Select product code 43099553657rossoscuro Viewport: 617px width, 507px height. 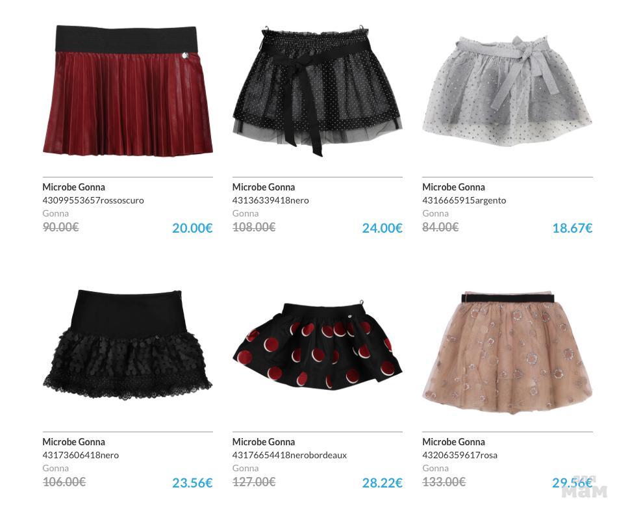pos(94,200)
